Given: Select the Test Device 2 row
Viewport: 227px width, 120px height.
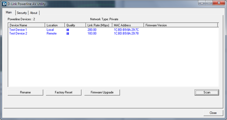Looking at the screenshot, I should click(113, 34).
